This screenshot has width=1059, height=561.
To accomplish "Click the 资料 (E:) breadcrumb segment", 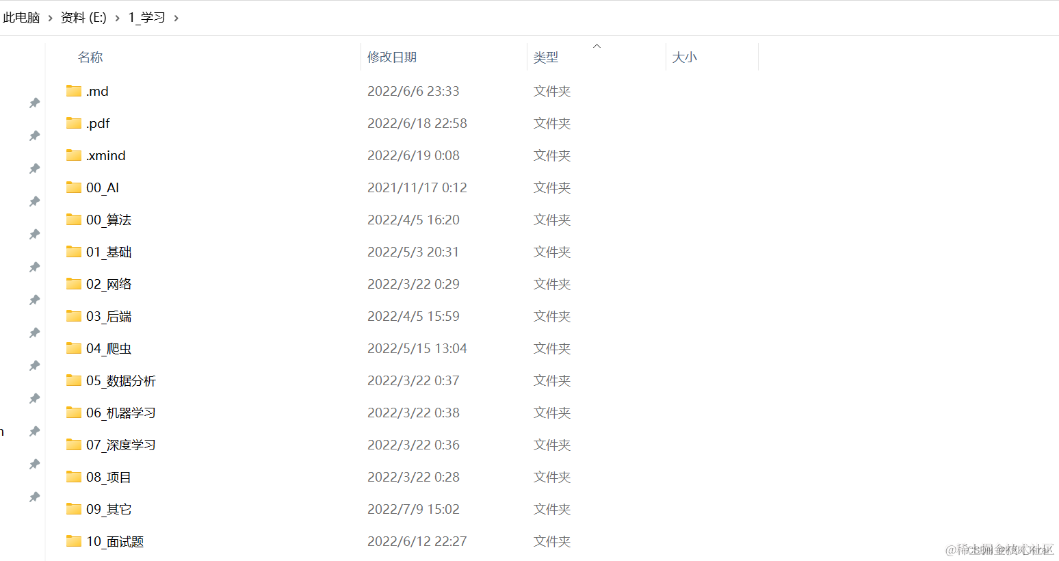I will coord(83,18).
